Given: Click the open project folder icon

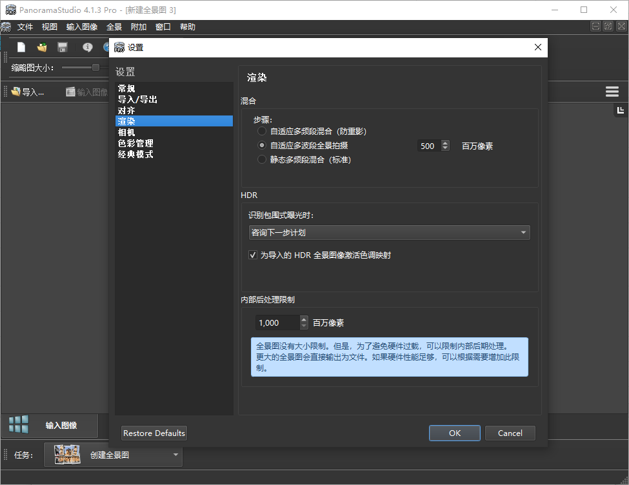Looking at the screenshot, I should 41,47.
